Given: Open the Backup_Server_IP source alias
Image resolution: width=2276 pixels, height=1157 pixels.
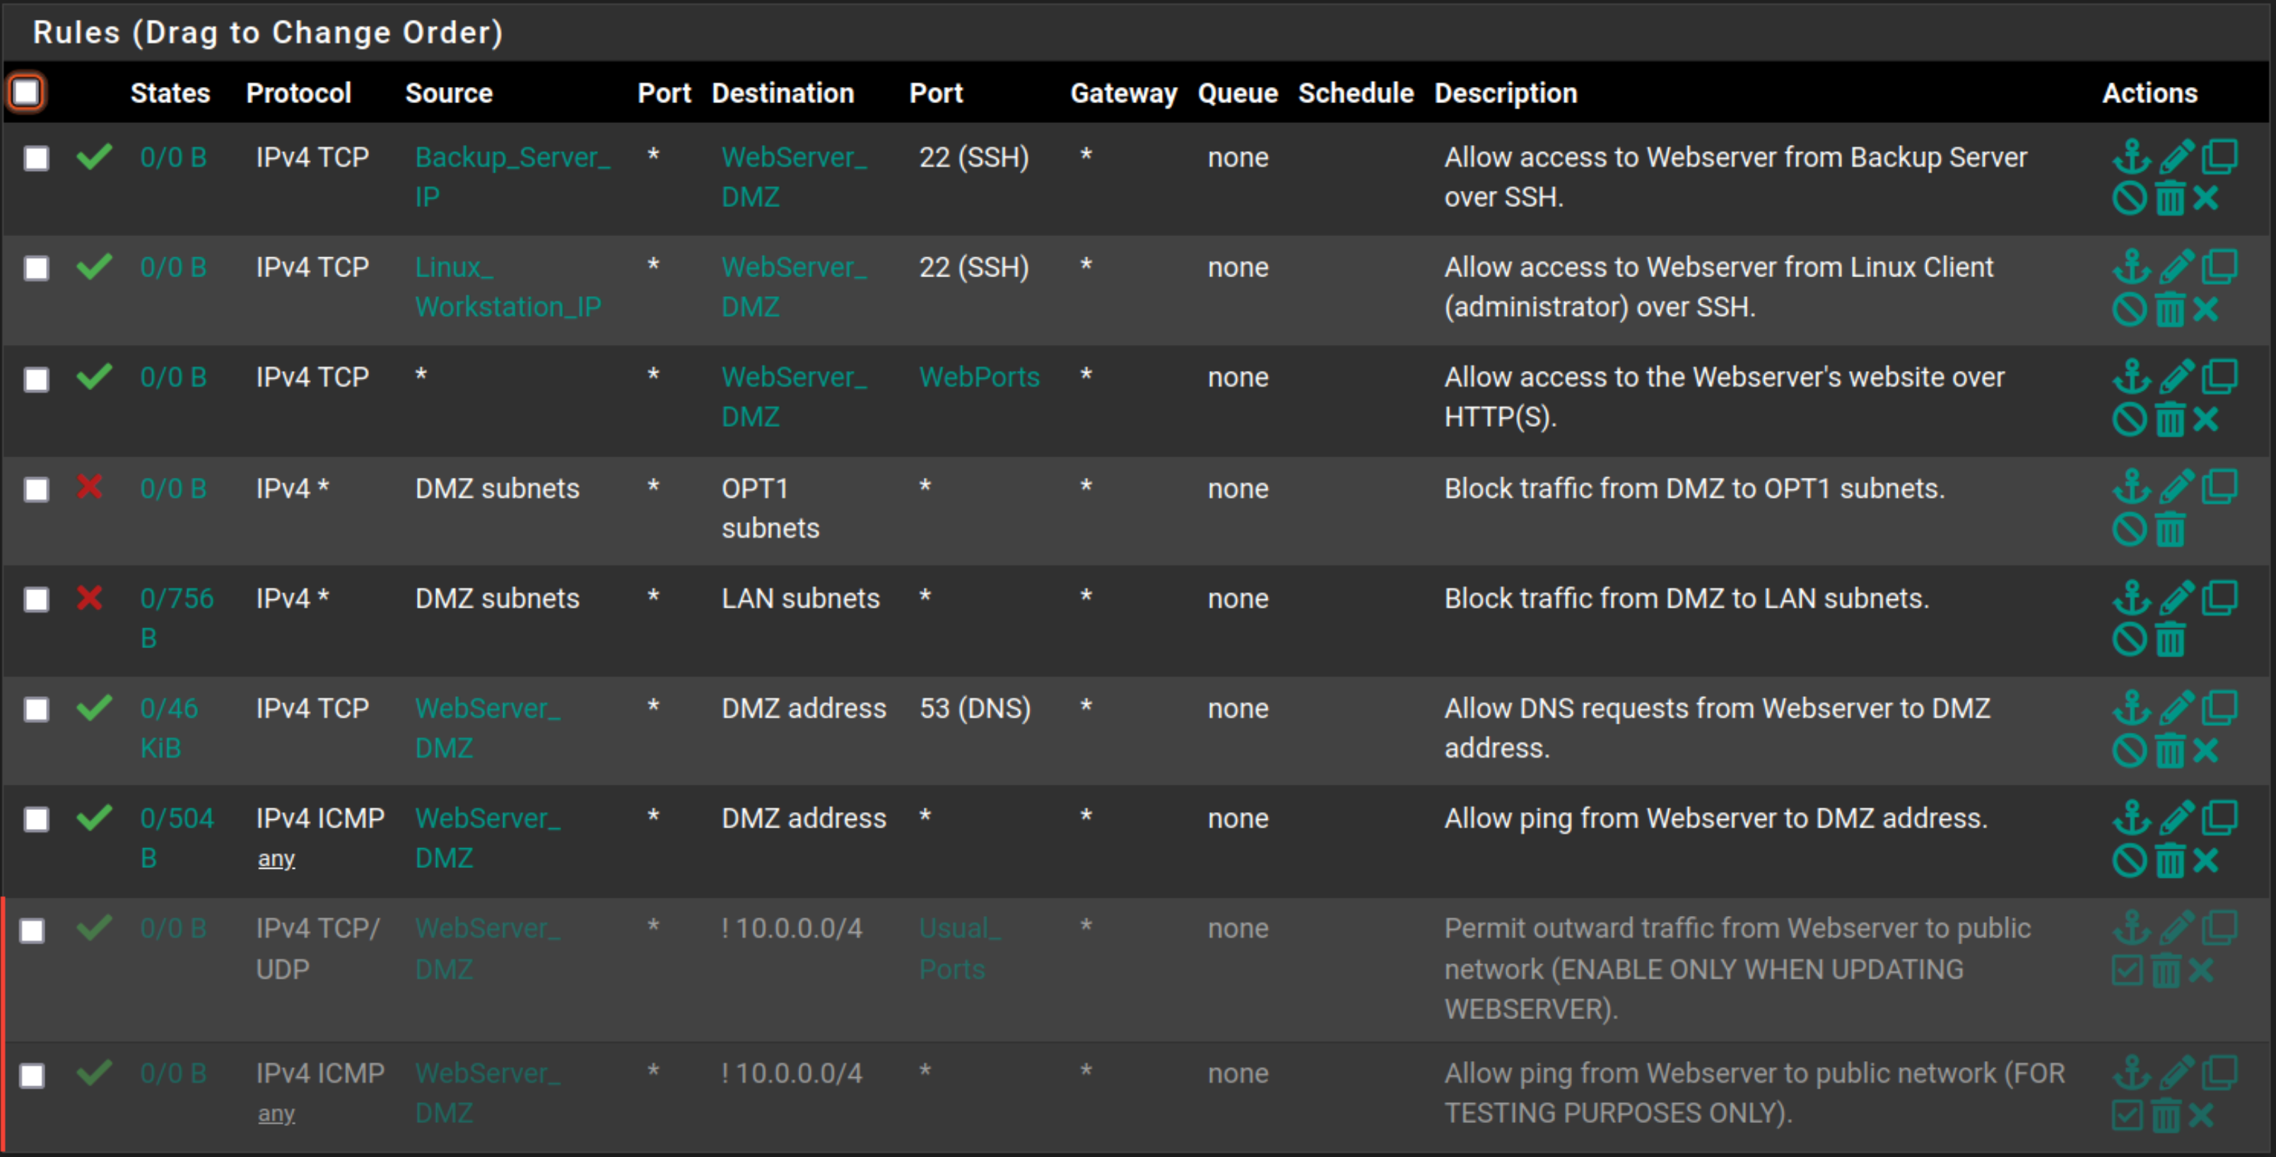Looking at the screenshot, I should pos(512,177).
